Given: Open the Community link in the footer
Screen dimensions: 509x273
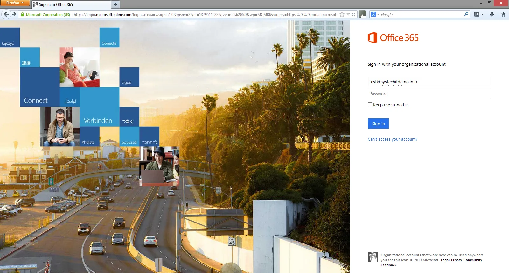Looking at the screenshot, I should 473,260.
